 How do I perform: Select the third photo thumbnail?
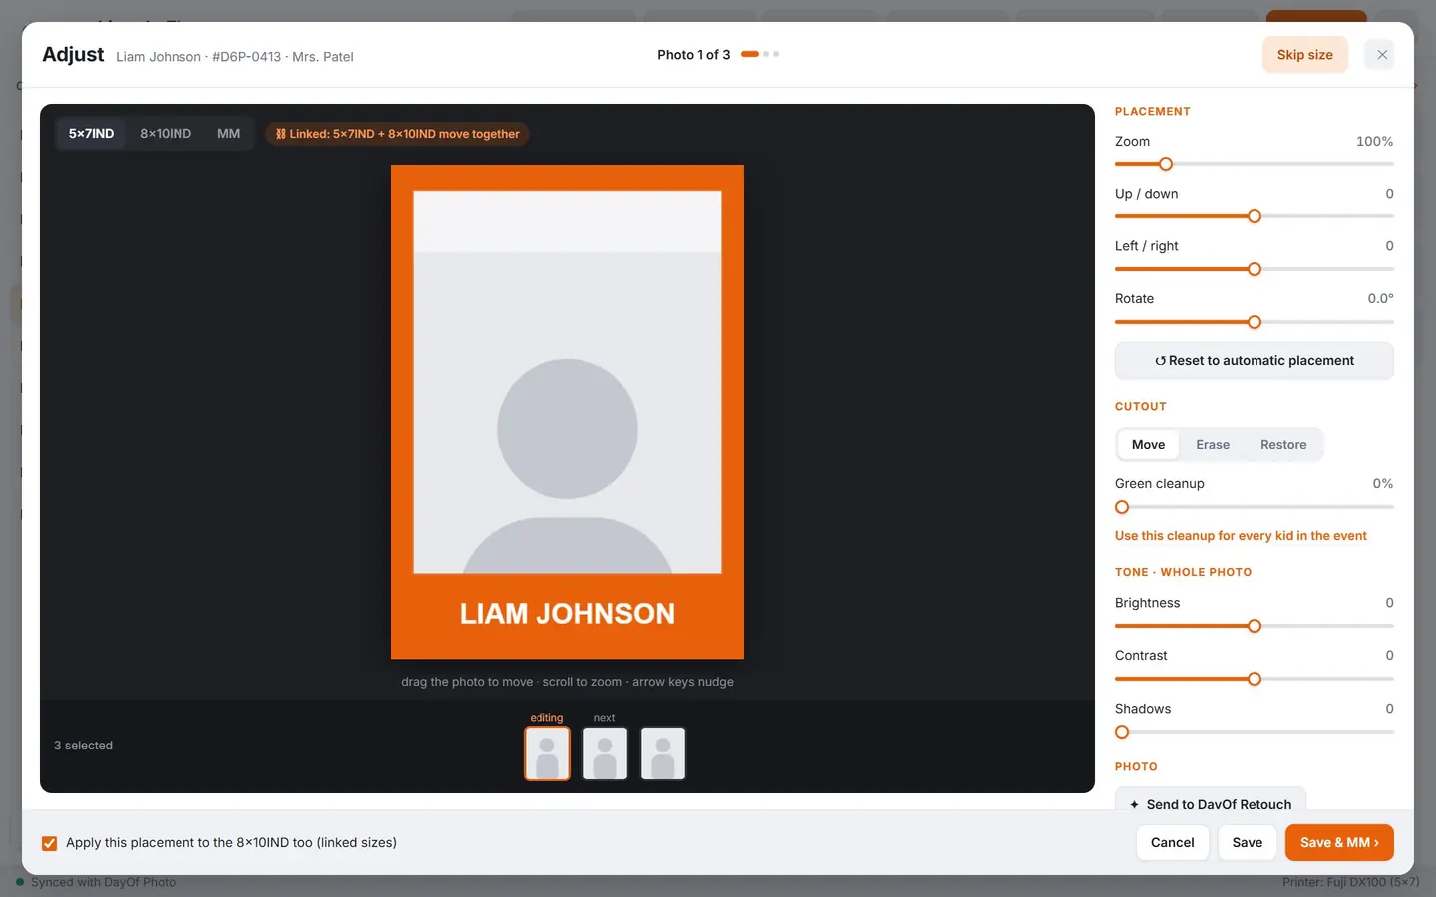663,752
